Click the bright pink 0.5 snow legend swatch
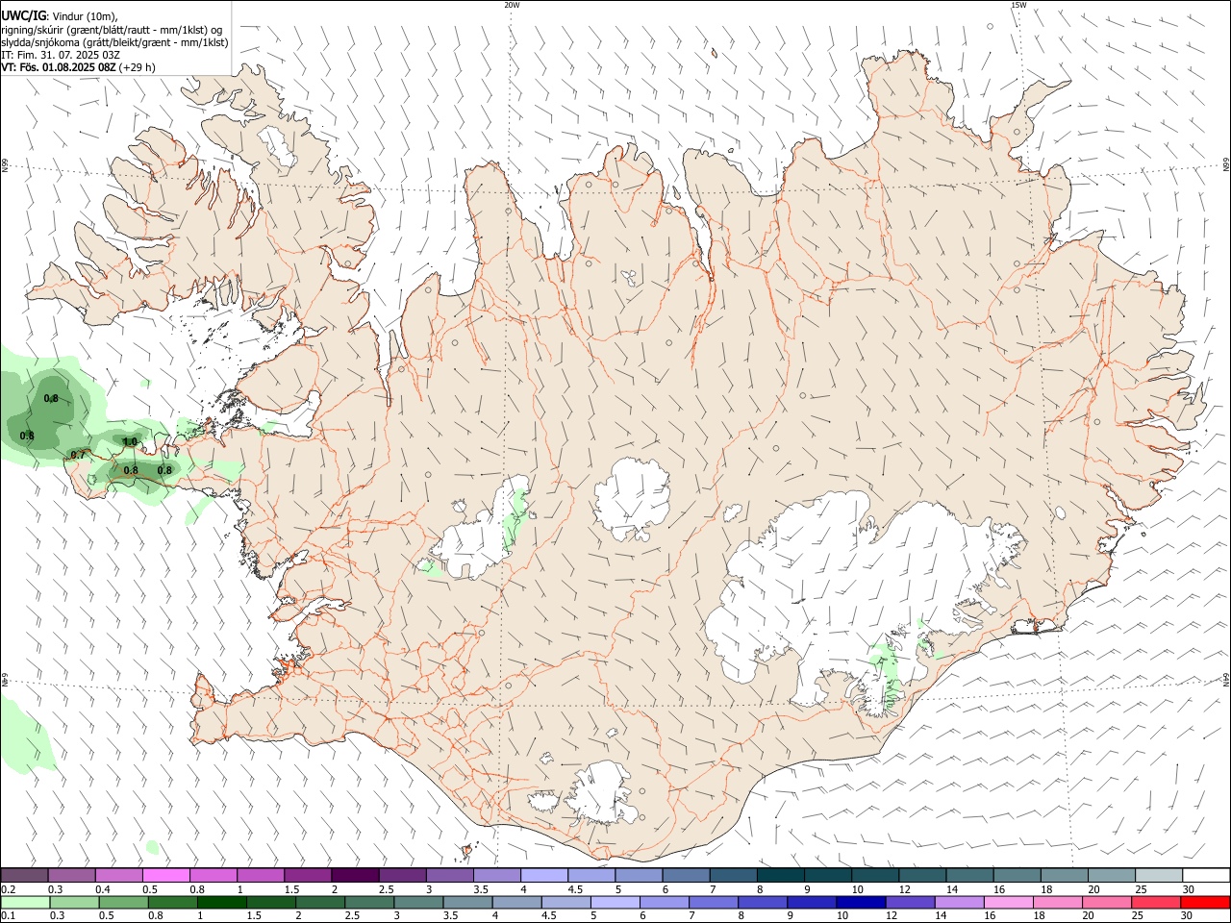The height and width of the screenshot is (923, 1231). point(165,875)
